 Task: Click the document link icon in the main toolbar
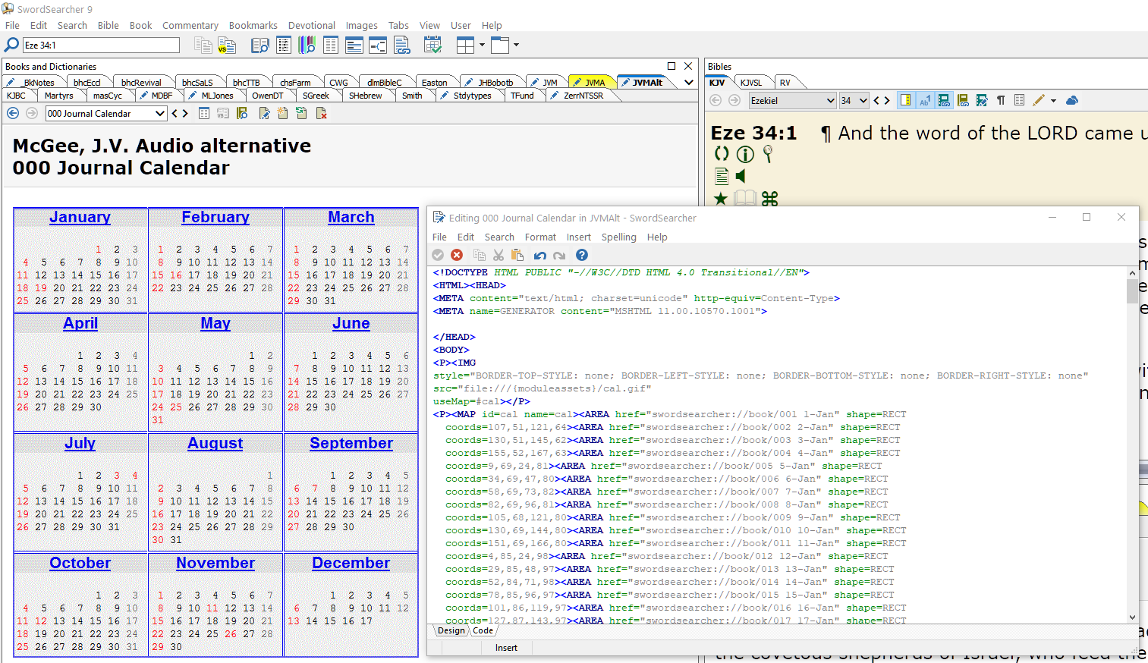(x=402, y=46)
